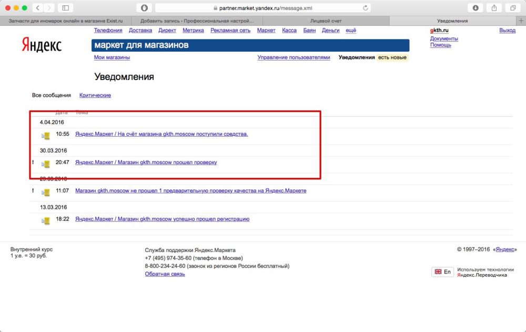Go forward with Safari's forward arrow

point(49,8)
